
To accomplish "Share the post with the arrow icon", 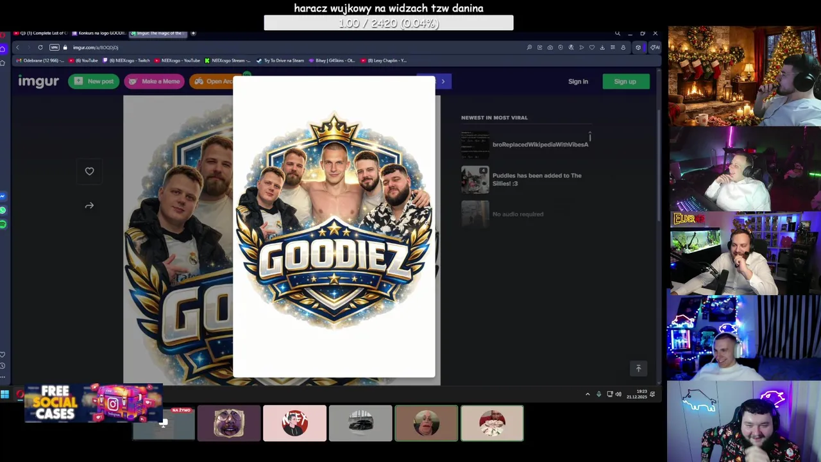I will (89, 206).
